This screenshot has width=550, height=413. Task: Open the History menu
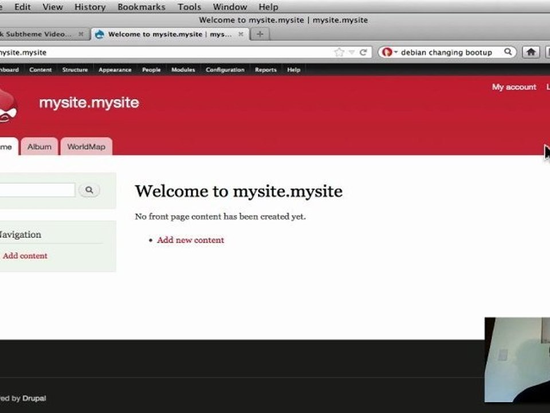click(90, 7)
